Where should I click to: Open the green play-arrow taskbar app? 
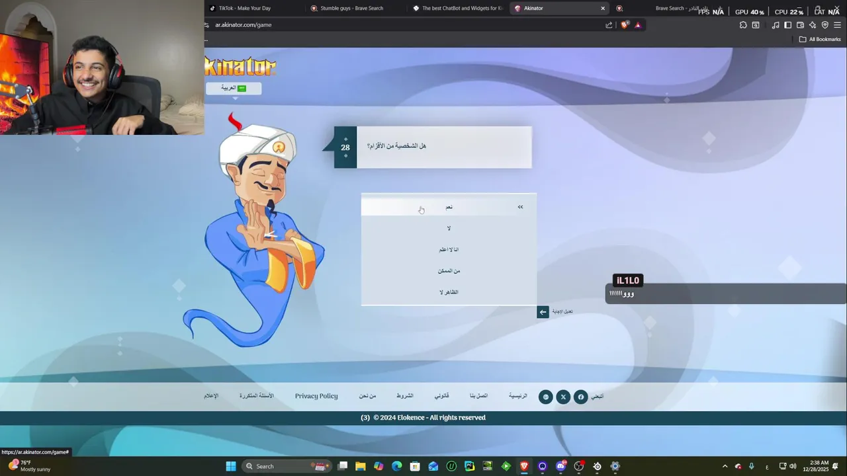506,466
